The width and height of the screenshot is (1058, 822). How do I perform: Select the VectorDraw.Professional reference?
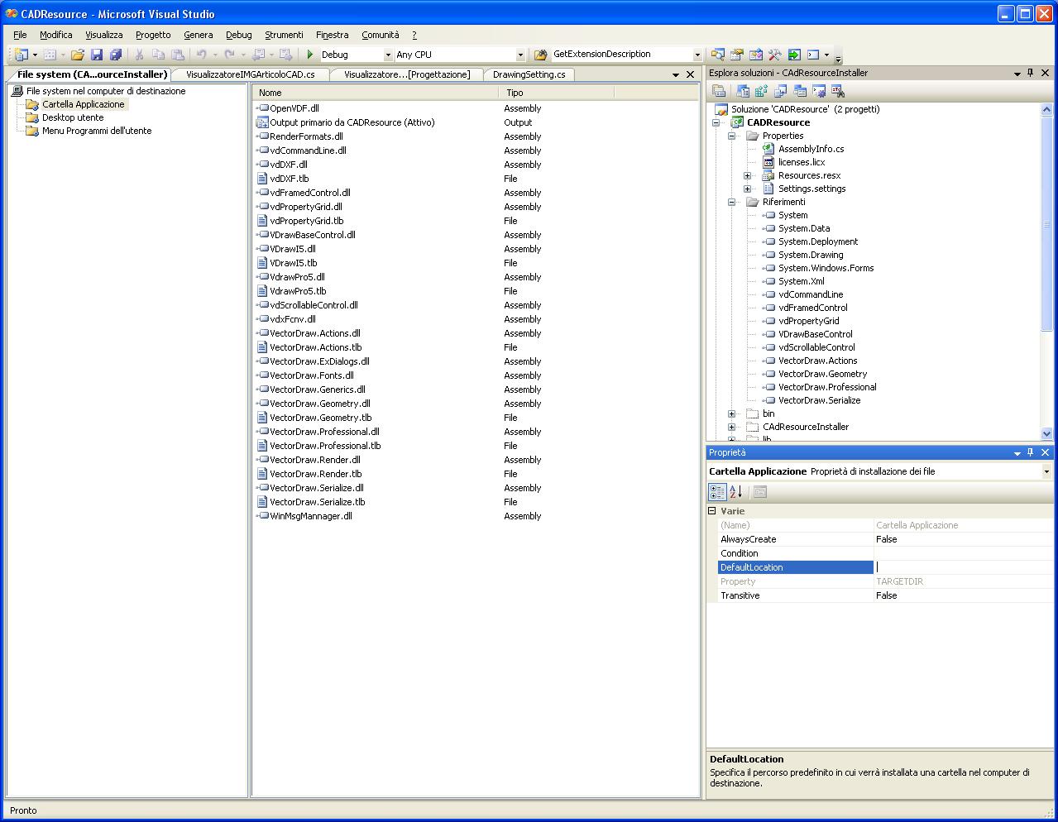click(827, 387)
